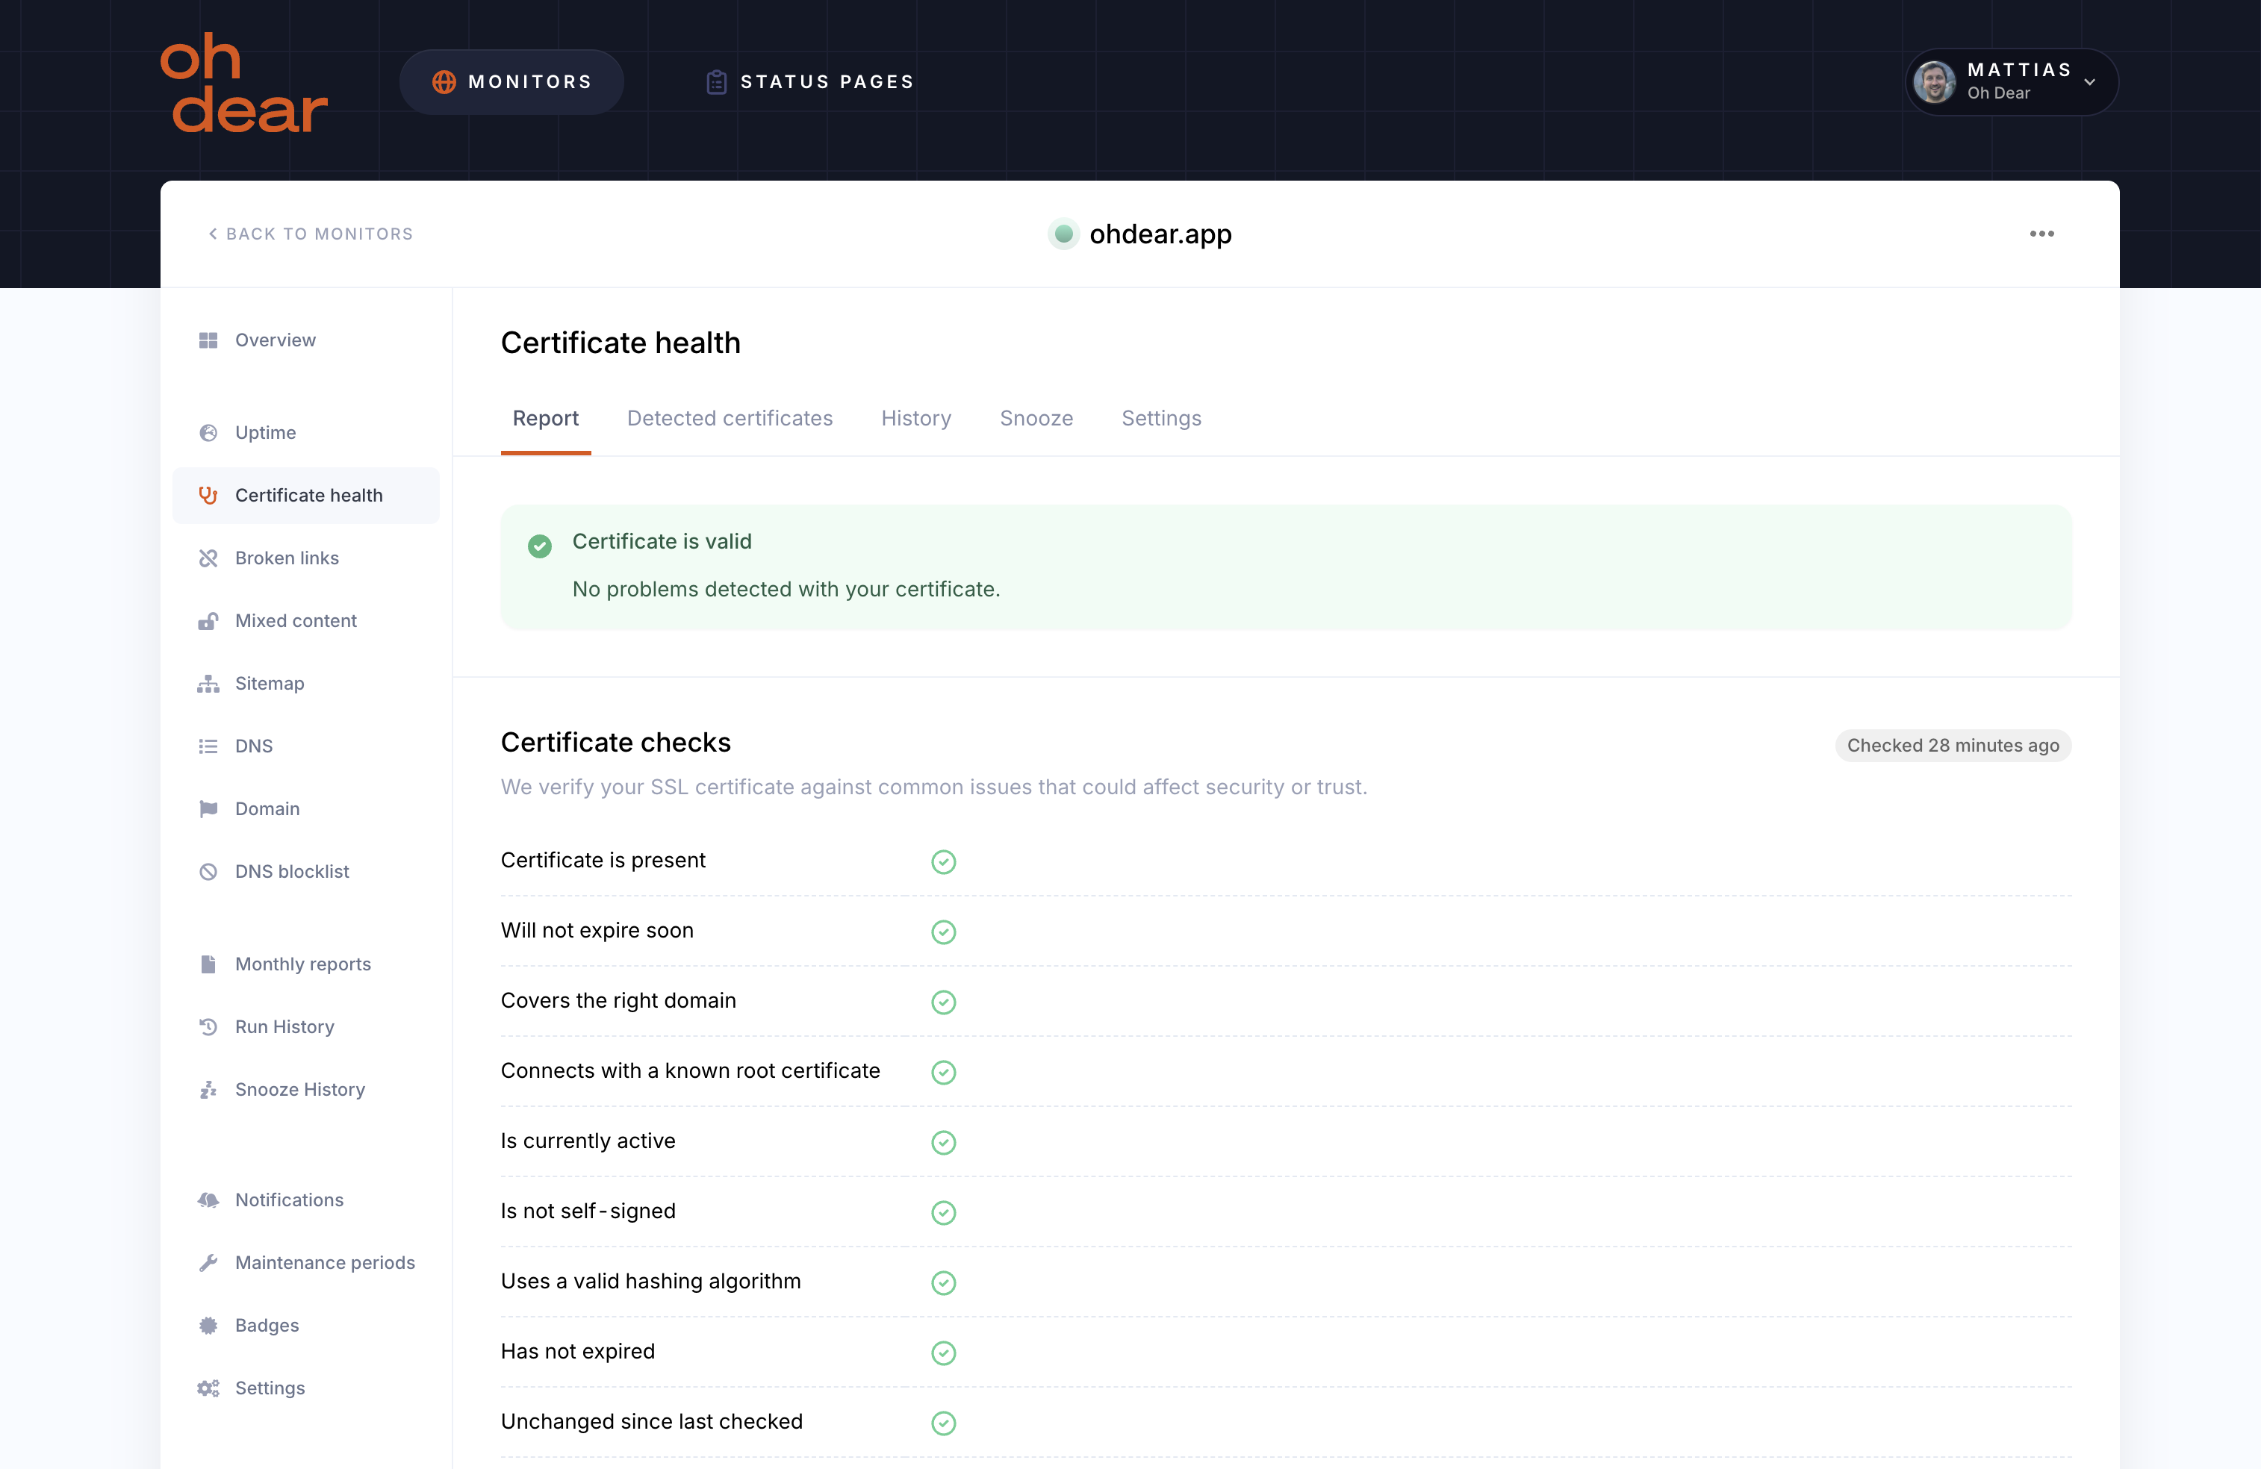
Task: Open the Monitors navigation item
Action: [x=511, y=81]
